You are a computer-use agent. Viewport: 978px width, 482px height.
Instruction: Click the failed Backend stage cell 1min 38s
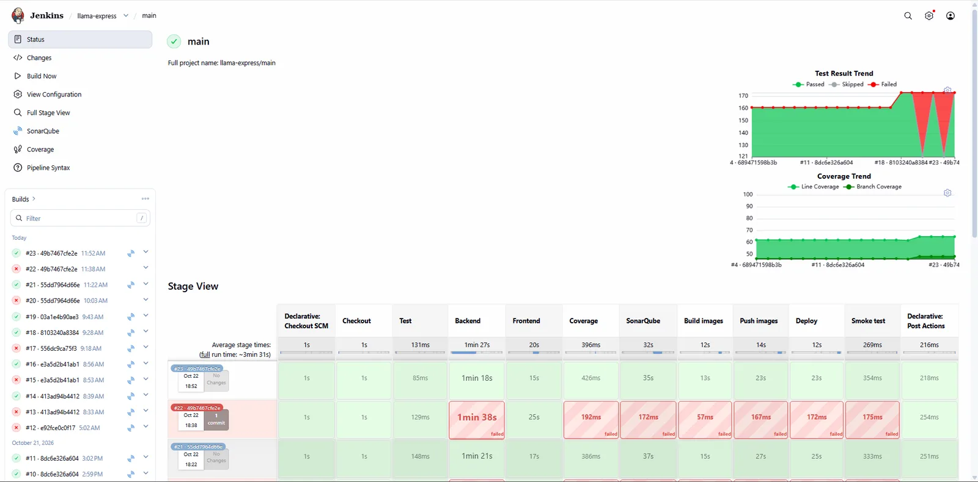coord(477,420)
